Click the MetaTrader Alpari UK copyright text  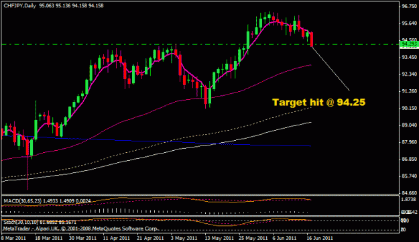81,229
